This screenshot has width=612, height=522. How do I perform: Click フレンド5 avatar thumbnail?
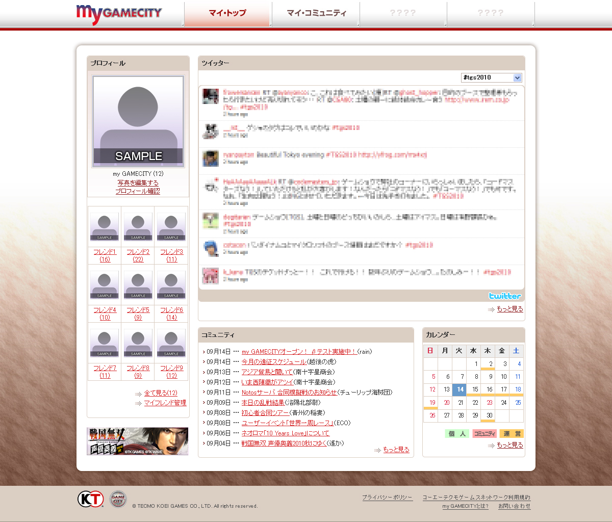[138, 285]
